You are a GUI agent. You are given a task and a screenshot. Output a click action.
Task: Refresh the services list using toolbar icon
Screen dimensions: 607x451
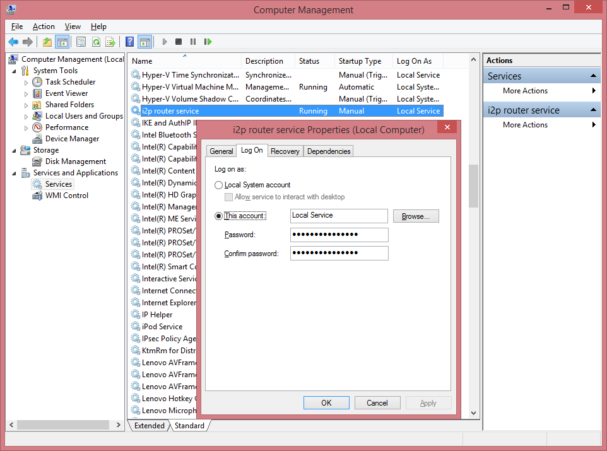(97, 42)
